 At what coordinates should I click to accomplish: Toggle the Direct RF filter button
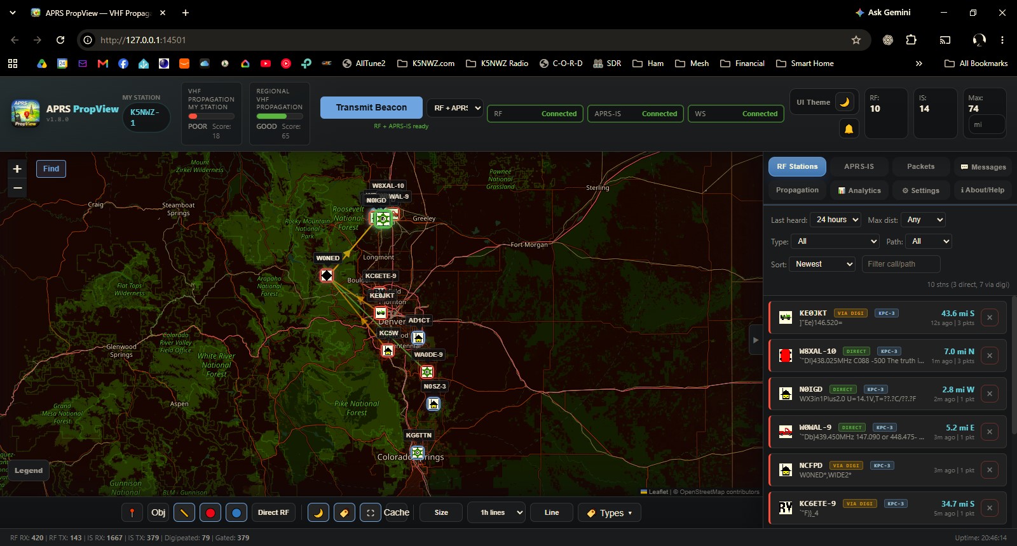pos(273,512)
